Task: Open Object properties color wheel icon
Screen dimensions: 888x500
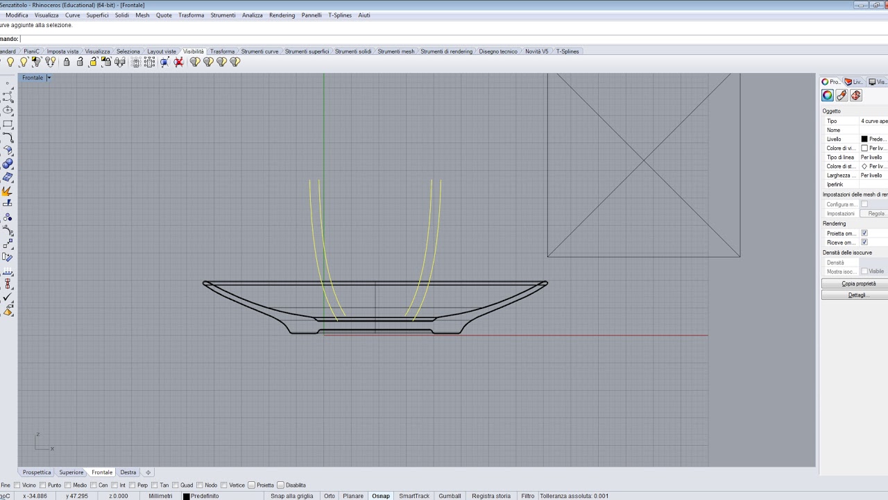Action: click(x=828, y=95)
